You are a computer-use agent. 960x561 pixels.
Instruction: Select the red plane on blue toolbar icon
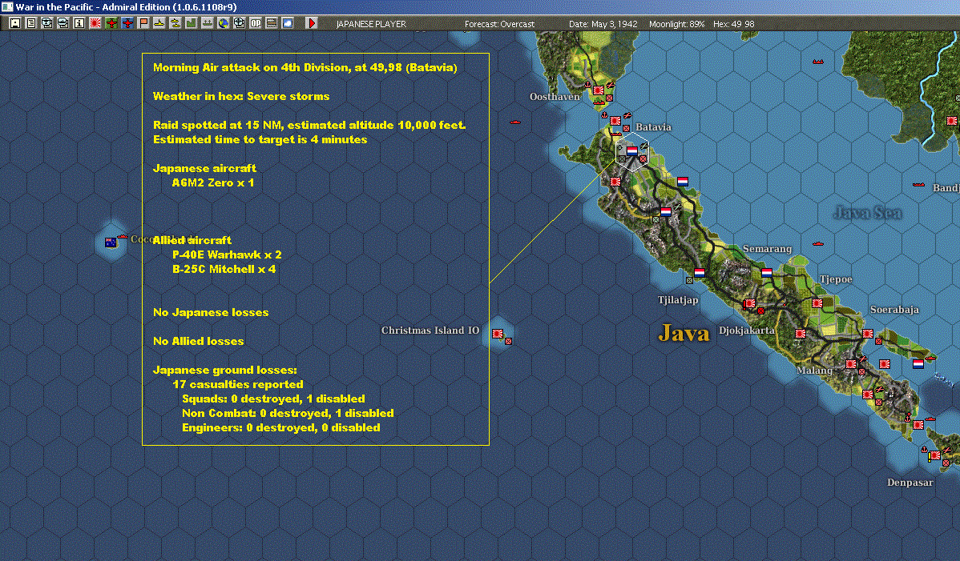127,23
